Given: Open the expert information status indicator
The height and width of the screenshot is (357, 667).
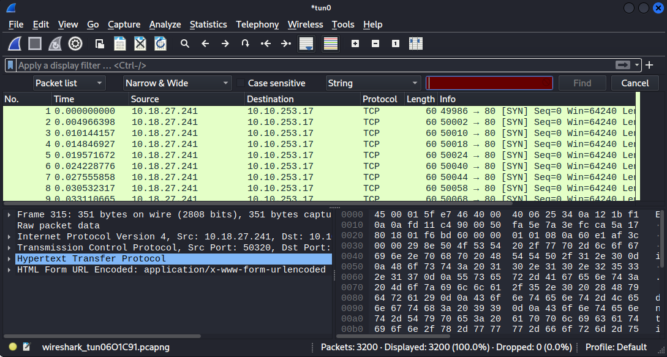Looking at the screenshot, I should pos(12,347).
